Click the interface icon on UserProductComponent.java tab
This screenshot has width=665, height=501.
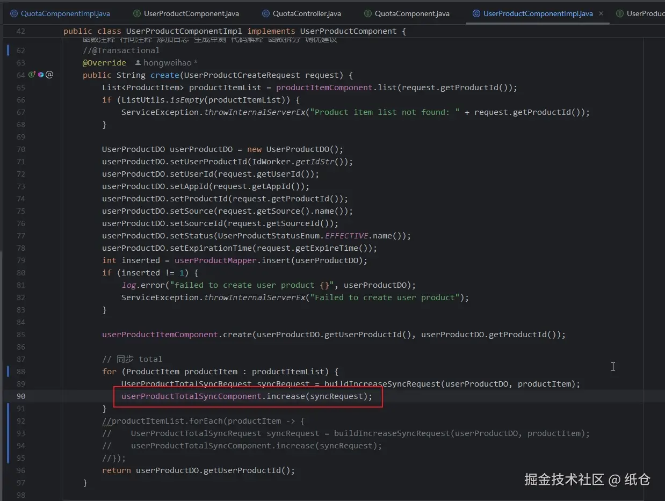point(137,13)
